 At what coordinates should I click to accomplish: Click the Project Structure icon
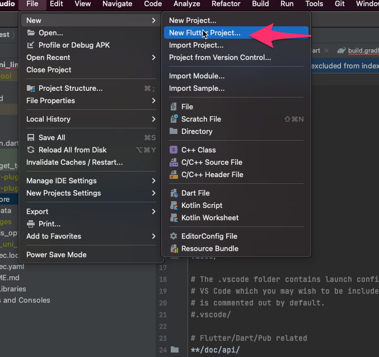tap(31, 88)
